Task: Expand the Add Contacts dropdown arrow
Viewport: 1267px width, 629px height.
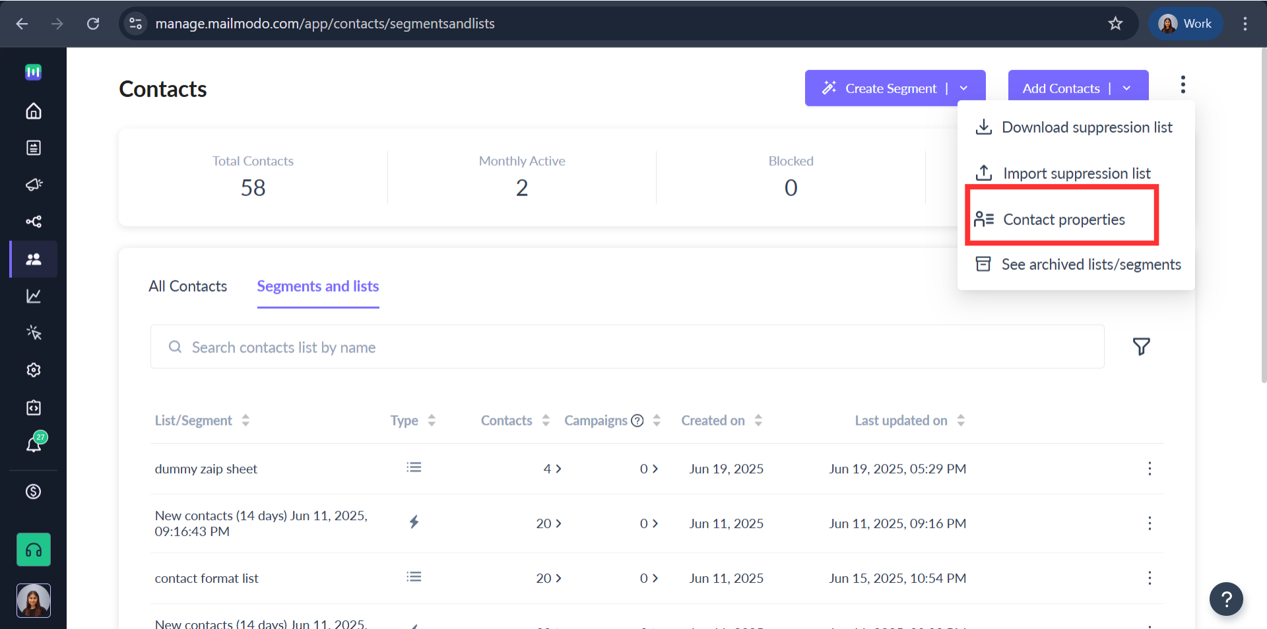Action: [x=1126, y=88]
